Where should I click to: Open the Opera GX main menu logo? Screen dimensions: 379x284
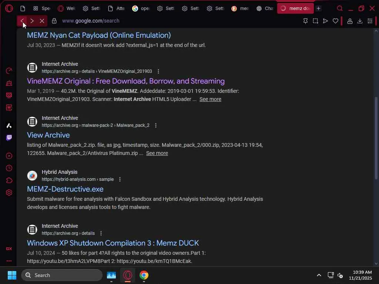[9, 9]
